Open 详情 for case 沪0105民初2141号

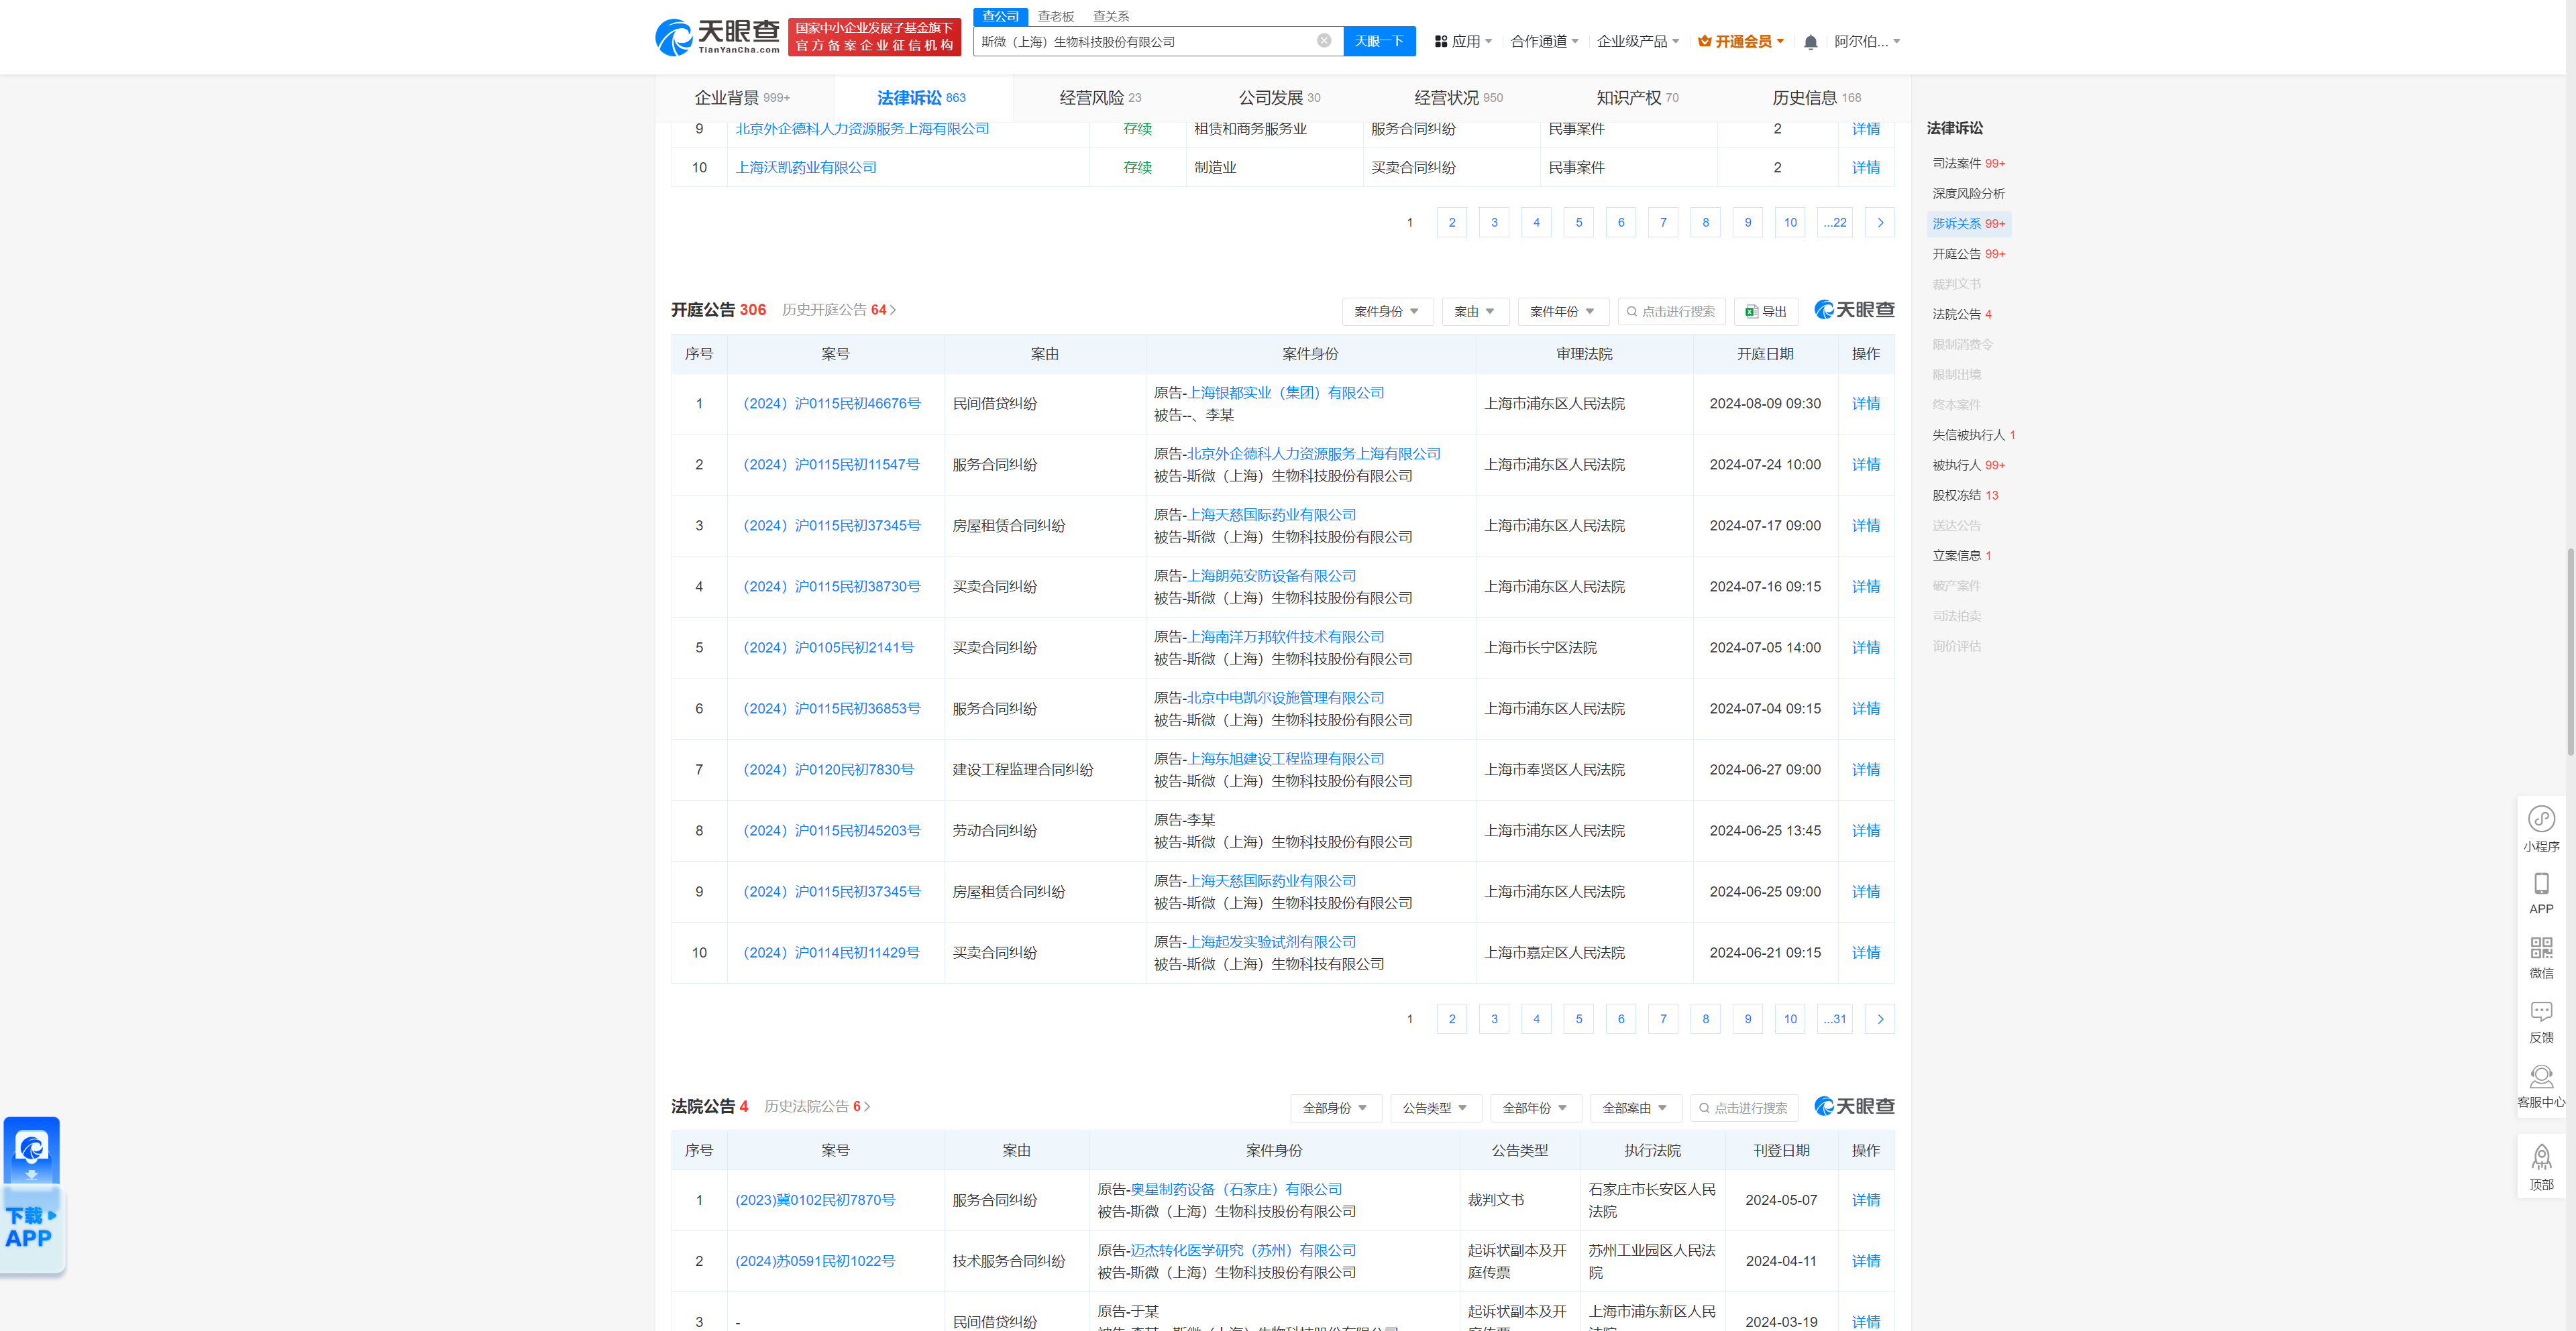pos(1865,648)
